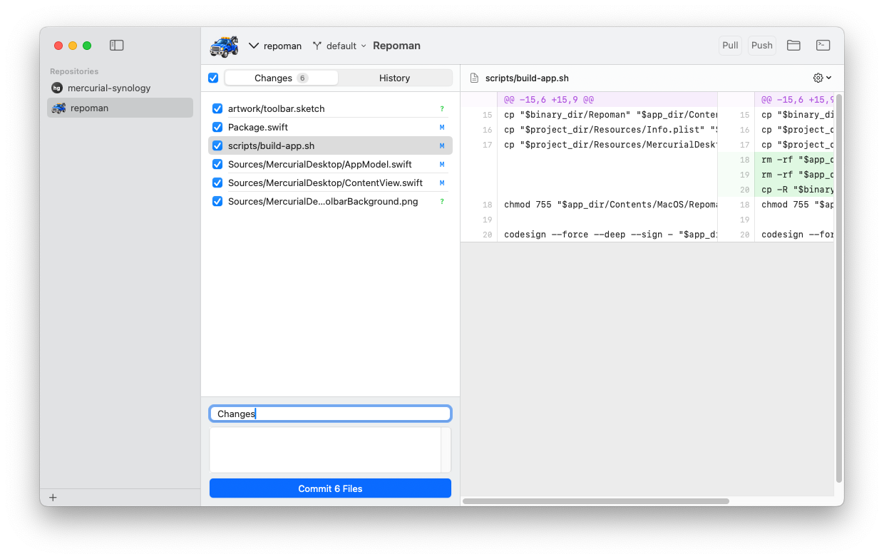Click untracked status mark for artwork/toolbar.sketch
Image resolution: width=884 pixels, height=559 pixels.
pos(442,109)
